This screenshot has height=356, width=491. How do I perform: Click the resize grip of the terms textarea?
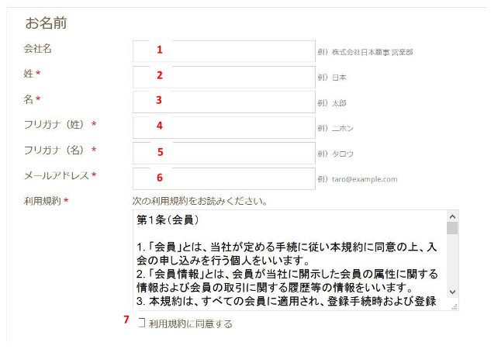pyautogui.click(x=455, y=307)
